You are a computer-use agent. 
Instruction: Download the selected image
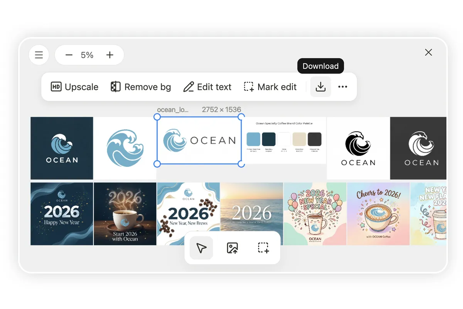[x=321, y=87]
